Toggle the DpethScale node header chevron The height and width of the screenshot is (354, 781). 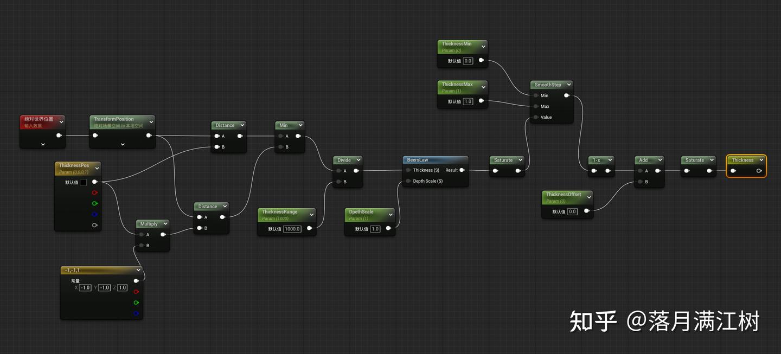pyautogui.click(x=390, y=215)
